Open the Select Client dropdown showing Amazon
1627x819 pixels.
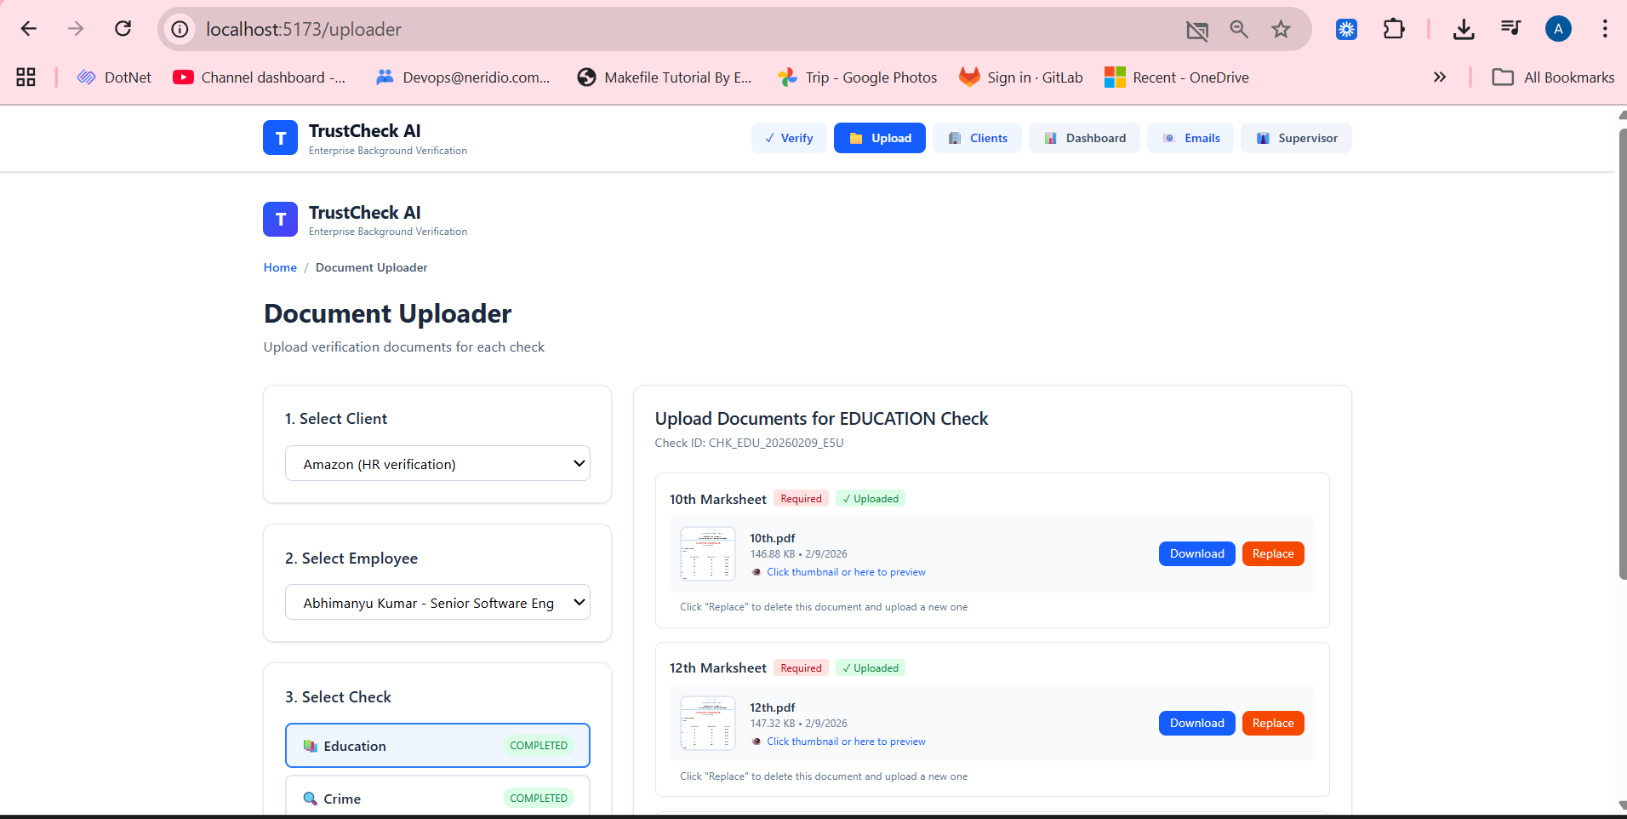click(437, 464)
